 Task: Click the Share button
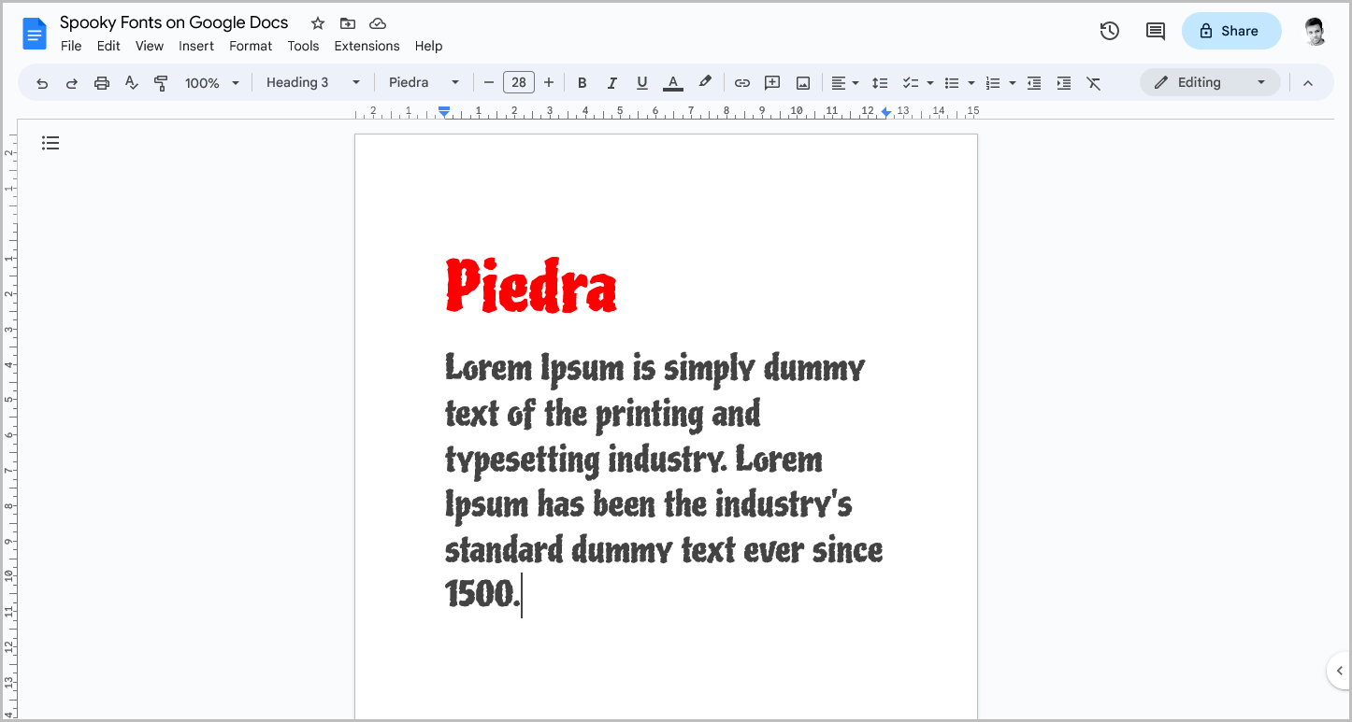(x=1230, y=31)
